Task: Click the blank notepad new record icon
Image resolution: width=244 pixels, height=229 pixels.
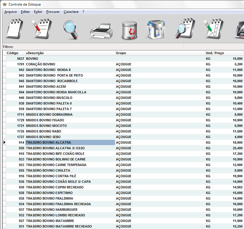Action: pos(15,29)
